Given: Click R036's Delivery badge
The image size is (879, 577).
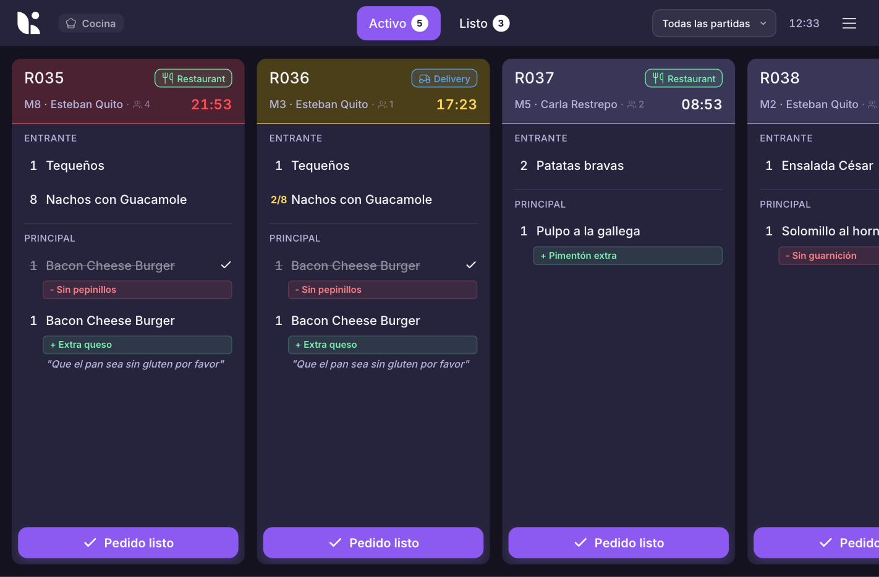Looking at the screenshot, I should [444, 78].
